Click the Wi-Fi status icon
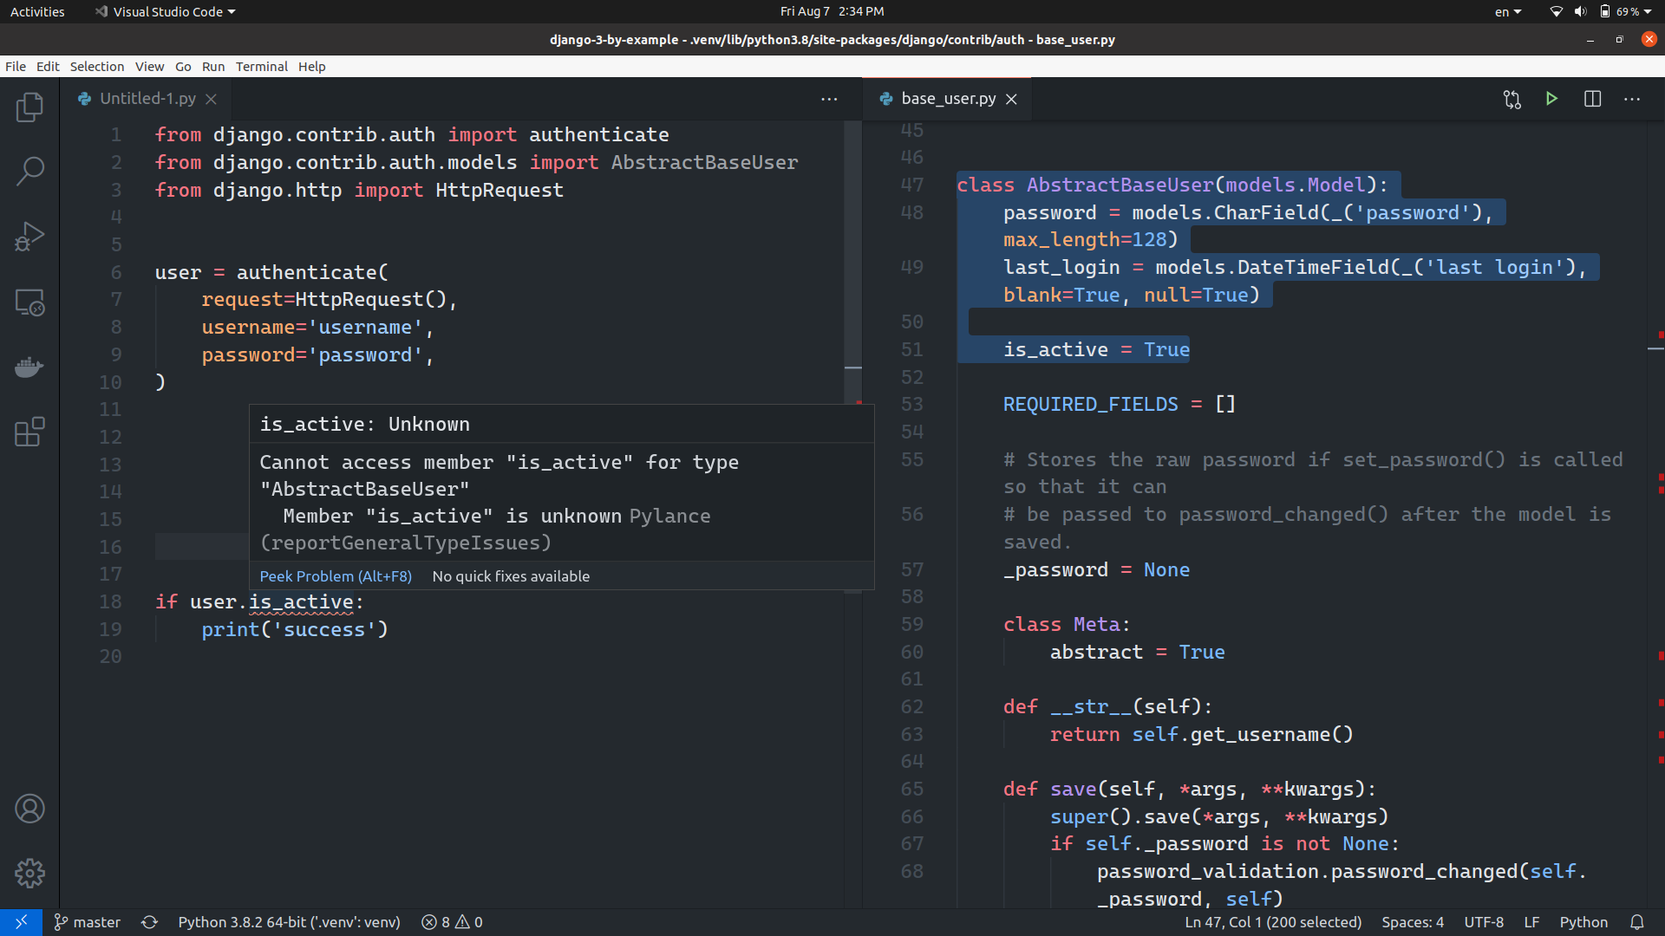The image size is (1665, 936). (1557, 11)
